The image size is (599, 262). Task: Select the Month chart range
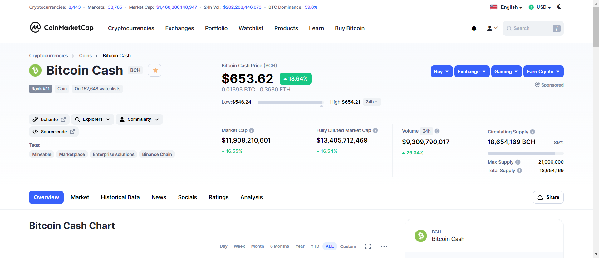coord(258,246)
